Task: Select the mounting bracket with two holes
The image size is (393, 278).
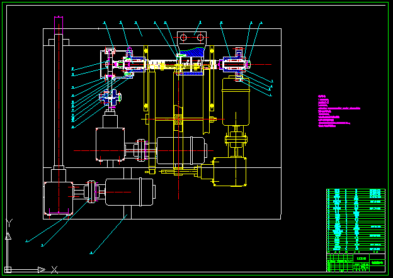Action: [192, 37]
